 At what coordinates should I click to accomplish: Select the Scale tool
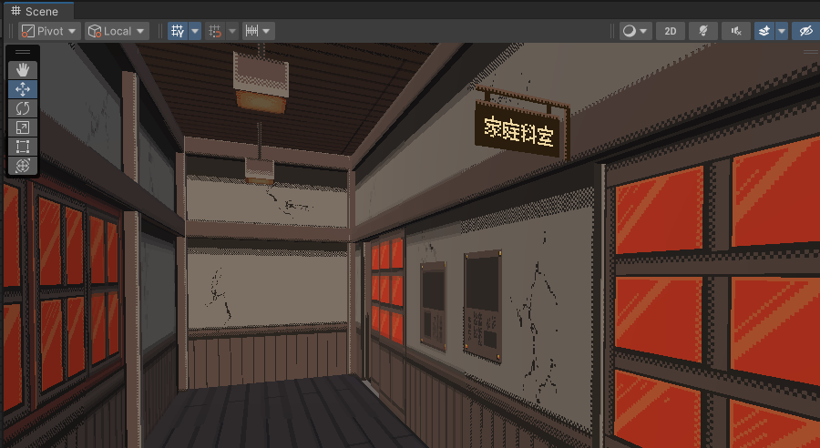(23, 127)
